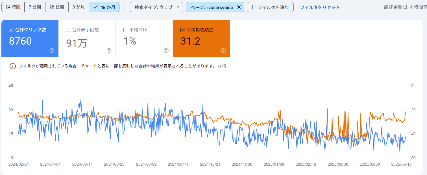Open the 検索タイプ: ウェブ dropdown

156,7
